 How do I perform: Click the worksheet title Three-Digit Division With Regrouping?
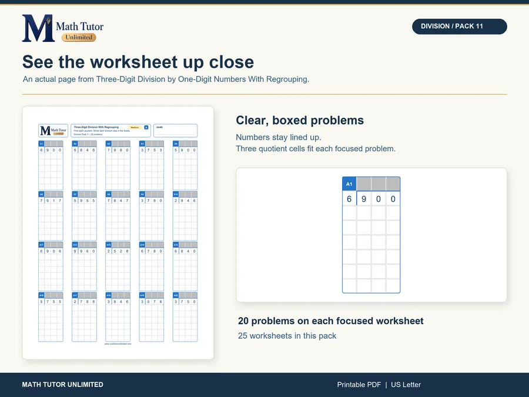pos(96,127)
